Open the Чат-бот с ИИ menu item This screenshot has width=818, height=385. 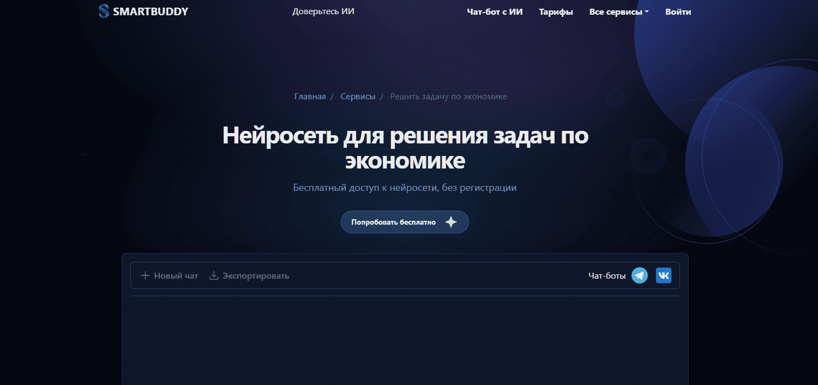point(495,12)
